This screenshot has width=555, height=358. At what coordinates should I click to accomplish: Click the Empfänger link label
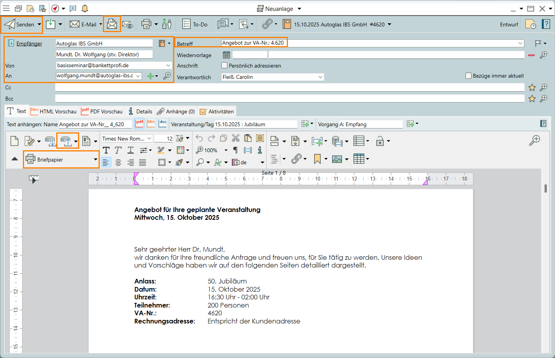point(29,43)
